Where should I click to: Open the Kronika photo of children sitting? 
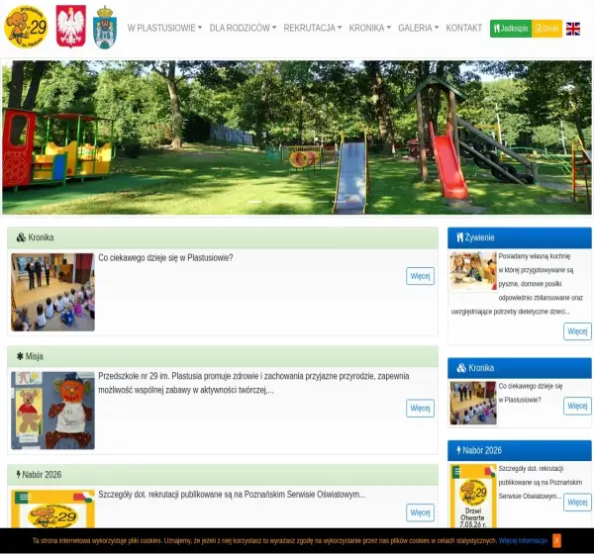coord(53,292)
